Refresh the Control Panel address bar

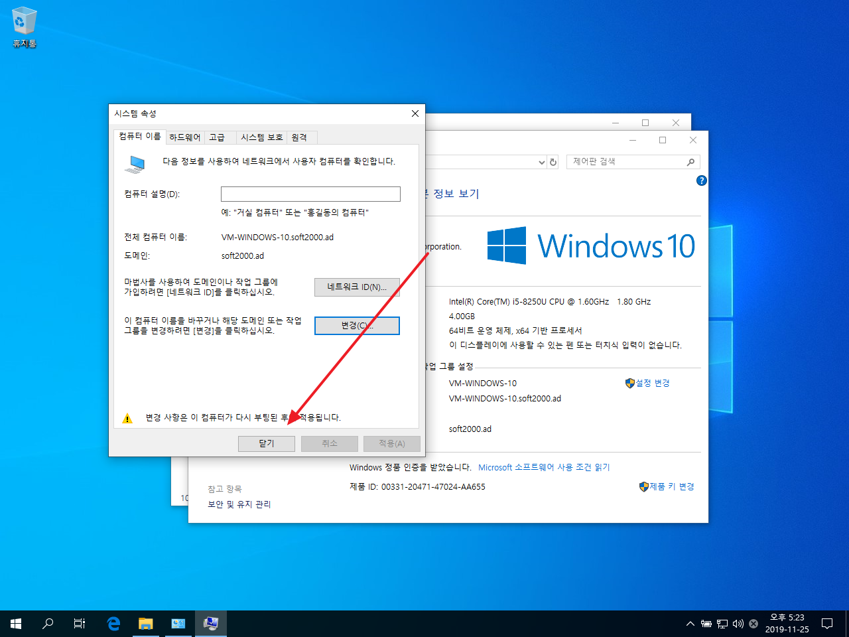[553, 162]
